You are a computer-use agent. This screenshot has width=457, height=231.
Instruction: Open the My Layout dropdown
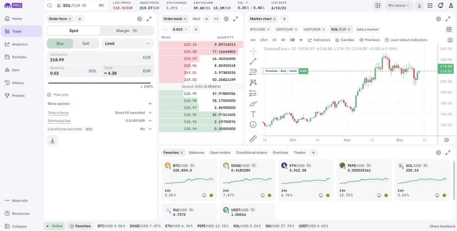pyautogui.click(x=399, y=5)
